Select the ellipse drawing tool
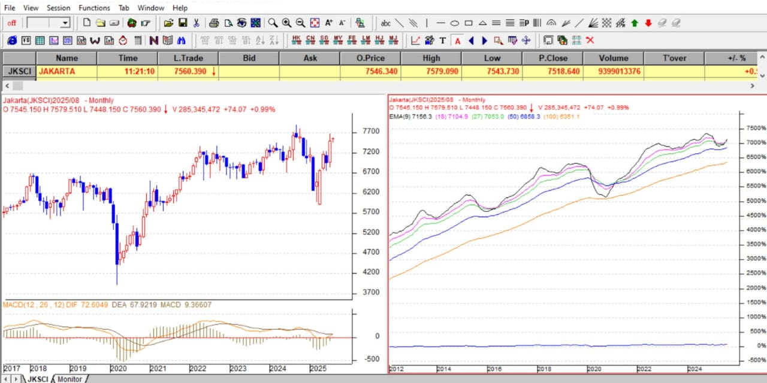 pos(455,23)
